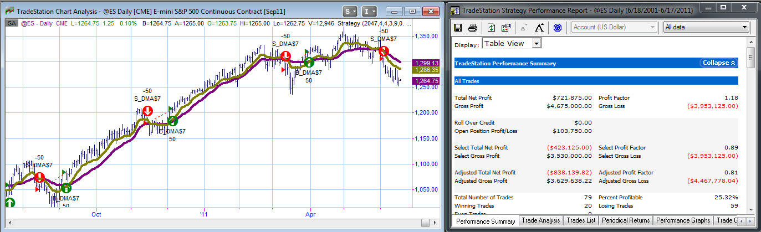
Task: Open the Display Table View dropdown
Action: (x=512, y=43)
